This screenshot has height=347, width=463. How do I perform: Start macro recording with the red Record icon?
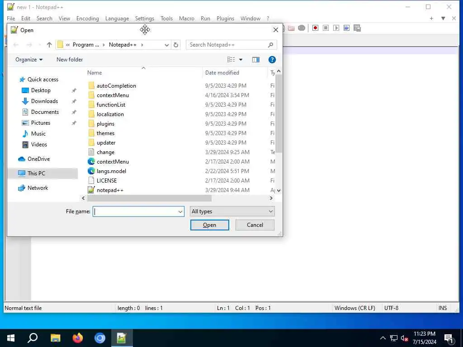click(x=315, y=28)
